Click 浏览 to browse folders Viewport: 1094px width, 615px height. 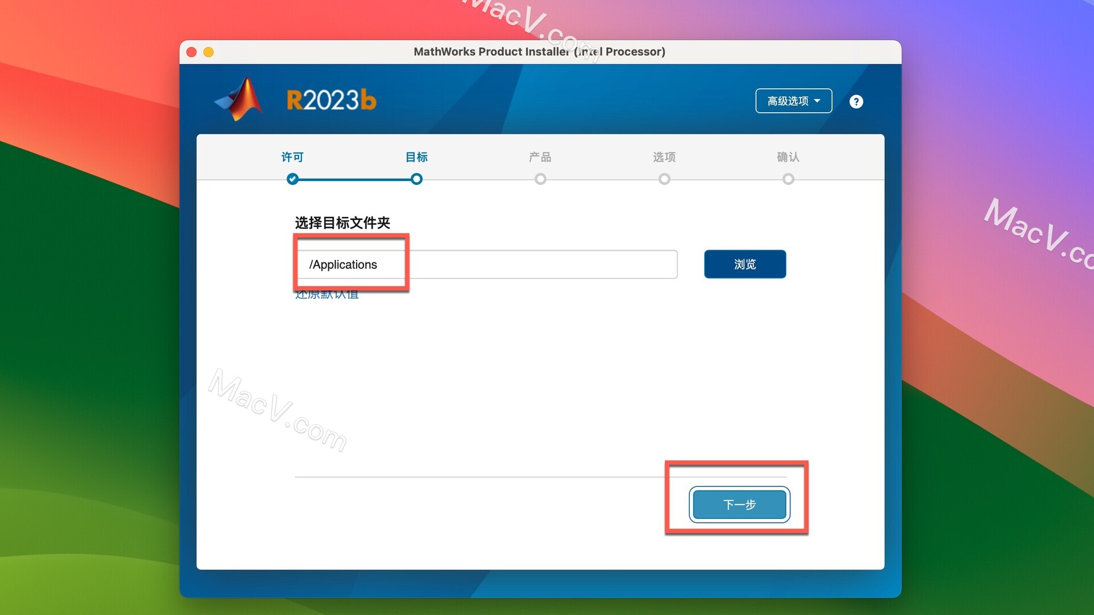click(x=745, y=264)
